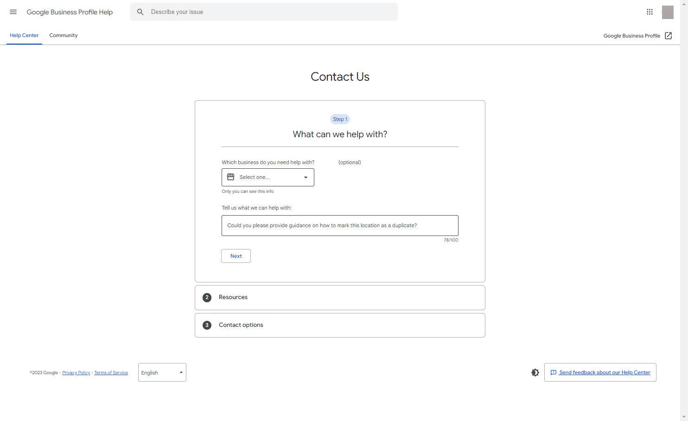The width and height of the screenshot is (688, 421).
Task: Click the search magnifier icon
Action: tap(140, 12)
